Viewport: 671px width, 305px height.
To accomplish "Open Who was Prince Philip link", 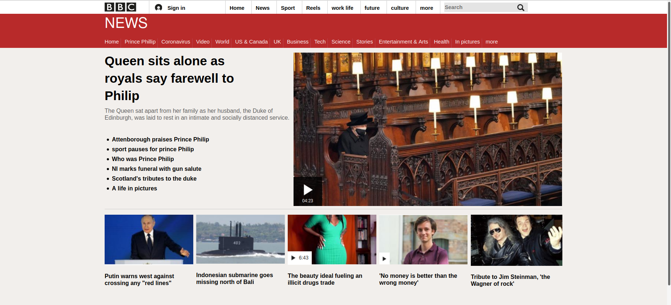I will 143,159.
